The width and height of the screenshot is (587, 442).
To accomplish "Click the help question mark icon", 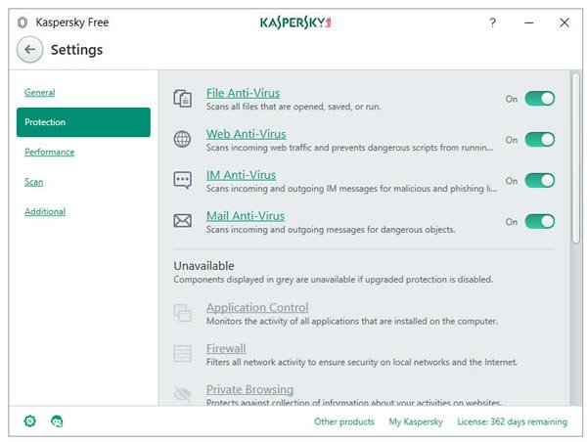I will [492, 22].
